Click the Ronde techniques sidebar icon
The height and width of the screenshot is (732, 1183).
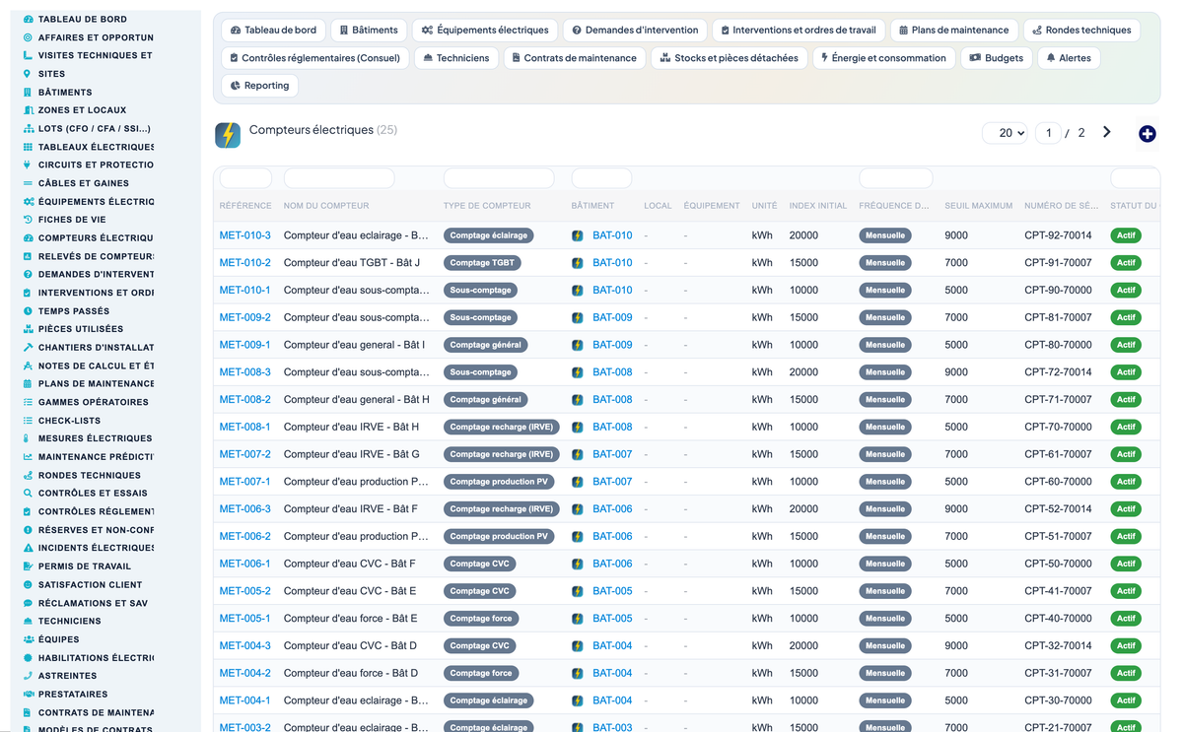point(28,475)
